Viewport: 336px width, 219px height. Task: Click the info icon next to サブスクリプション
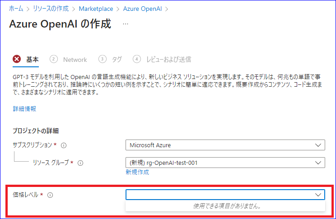click(64, 145)
